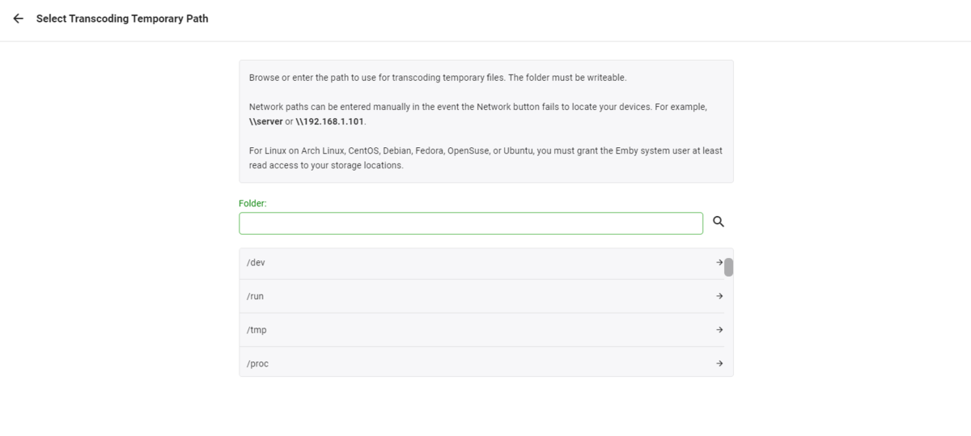Focus the Folder path input field
Screen dimensions: 971x436
pyautogui.click(x=471, y=223)
